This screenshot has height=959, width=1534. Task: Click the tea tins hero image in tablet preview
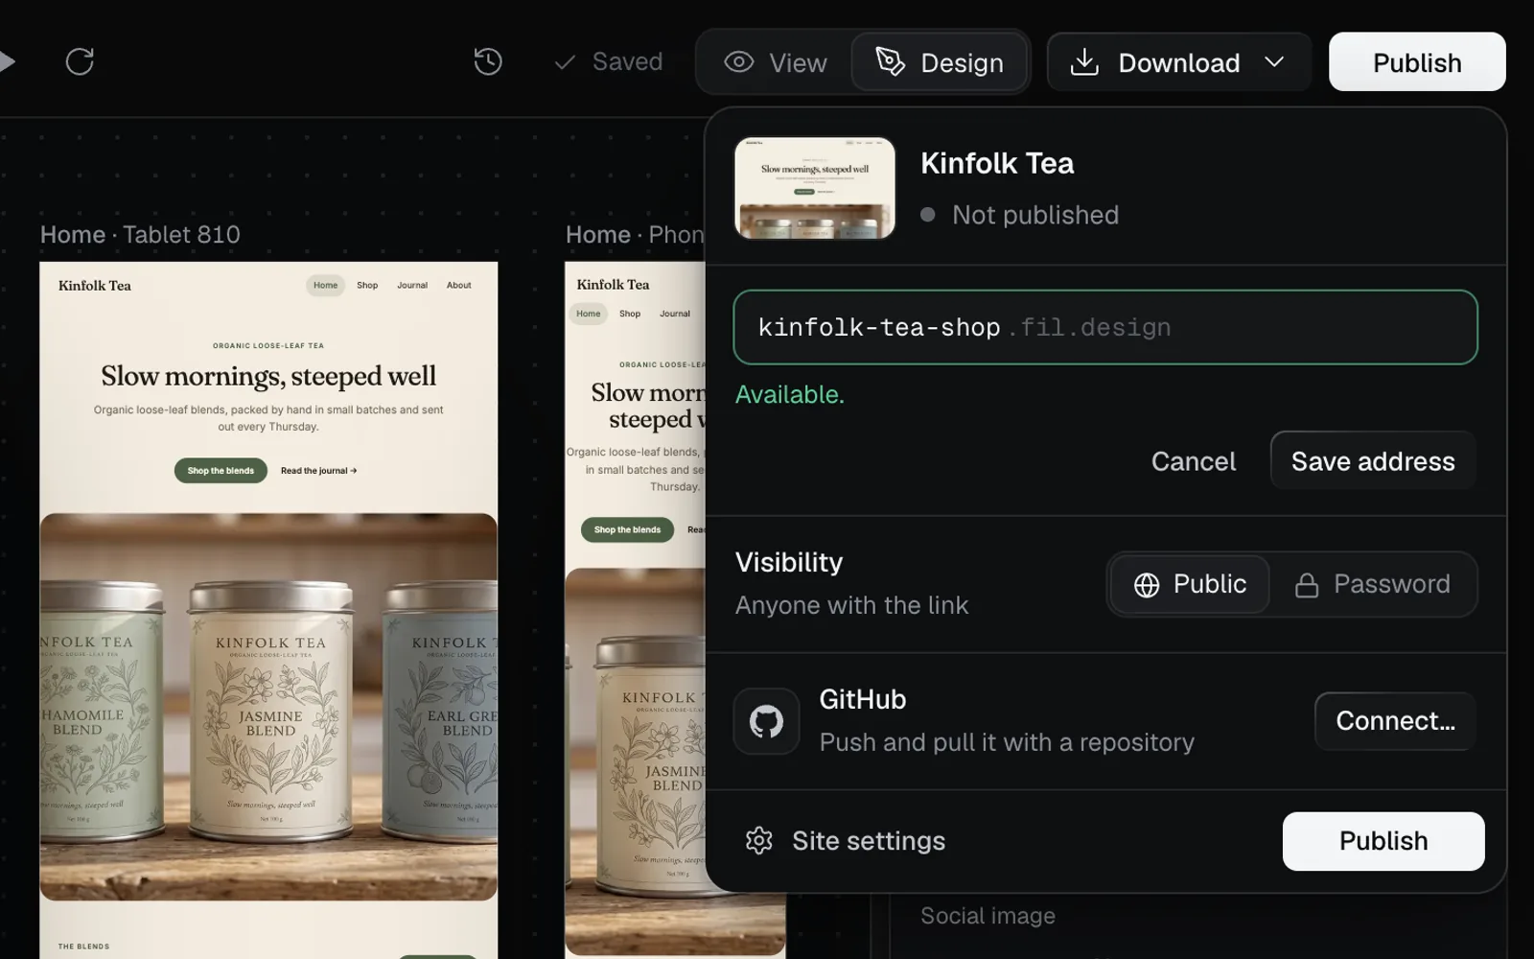tap(268, 707)
